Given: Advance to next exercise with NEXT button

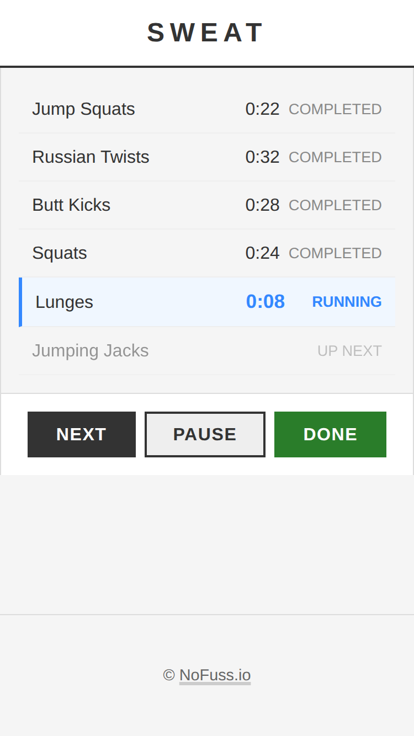Looking at the screenshot, I should [x=81, y=434].
